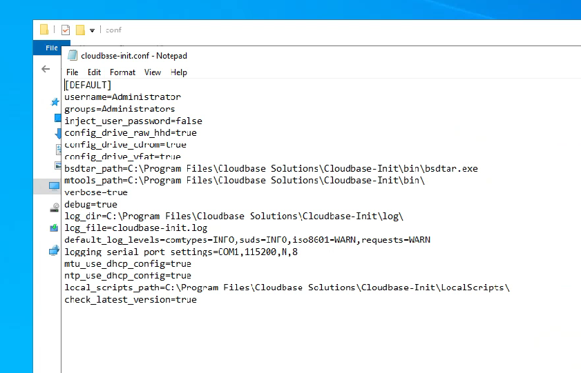The image size is (581, 373).
Task: Click the cloudbase-init.conf - Notepad title bar
Action: coord(276,56)
